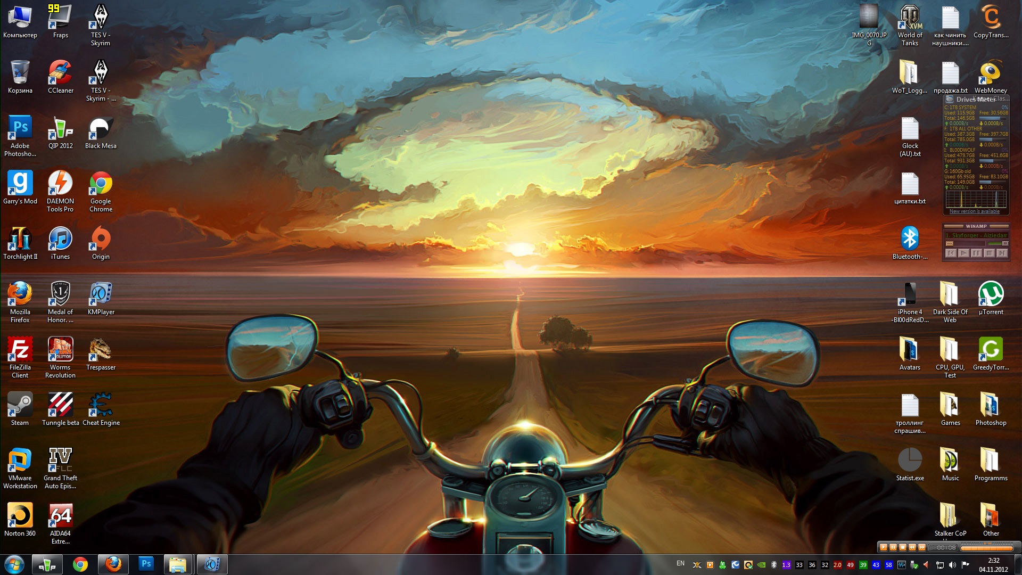Launch Adobe Photoshop from the desktop
Image resolution: width=1022 pixels, height=575 pixels.
pos(20,136)
